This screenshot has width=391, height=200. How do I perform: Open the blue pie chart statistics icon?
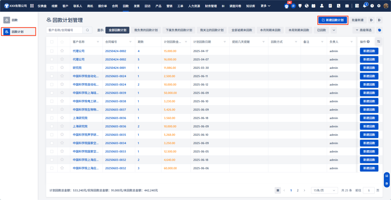[380, 30]
